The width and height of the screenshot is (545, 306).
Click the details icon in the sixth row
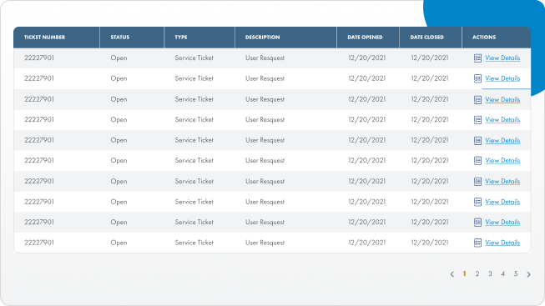(x=477, y=161)
